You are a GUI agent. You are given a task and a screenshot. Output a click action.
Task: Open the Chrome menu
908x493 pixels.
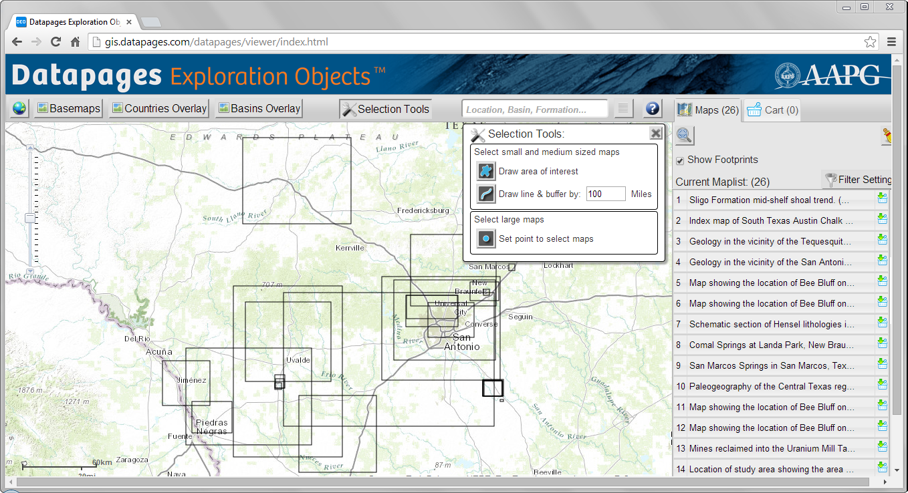[x=891, y=42]
